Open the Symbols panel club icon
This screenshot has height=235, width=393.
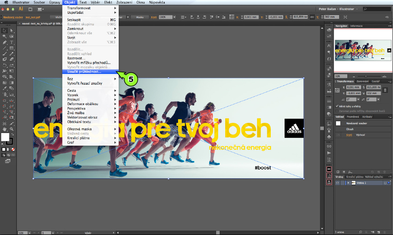pos(329,137)
